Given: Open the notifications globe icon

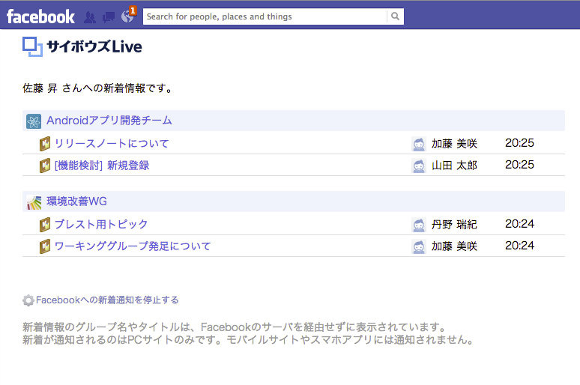Looking at the screenshot, I should (x=127, y=16).
